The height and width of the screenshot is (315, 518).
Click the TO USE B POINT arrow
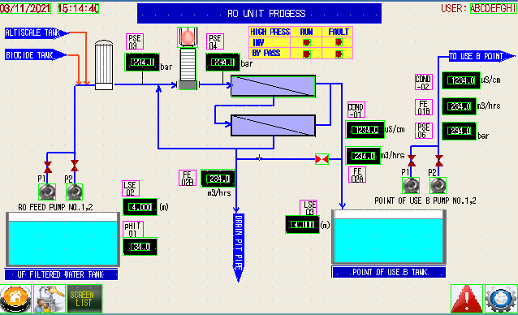pyautogui.click(x=481, y=56)
